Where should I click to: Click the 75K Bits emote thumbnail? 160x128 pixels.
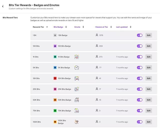click(x=77, y=111)
